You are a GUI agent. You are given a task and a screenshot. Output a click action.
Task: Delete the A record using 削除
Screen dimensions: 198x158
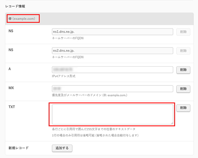click(x=183, y=70)
